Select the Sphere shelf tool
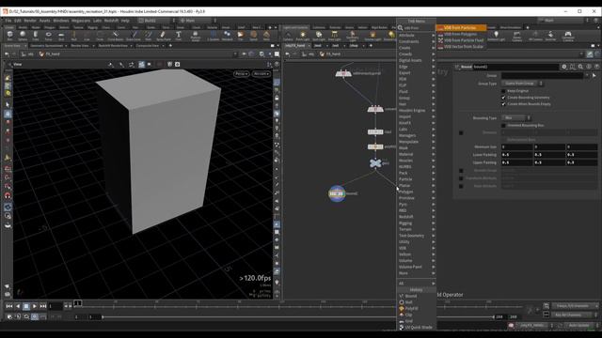602x338 pixels. [23, 36]
